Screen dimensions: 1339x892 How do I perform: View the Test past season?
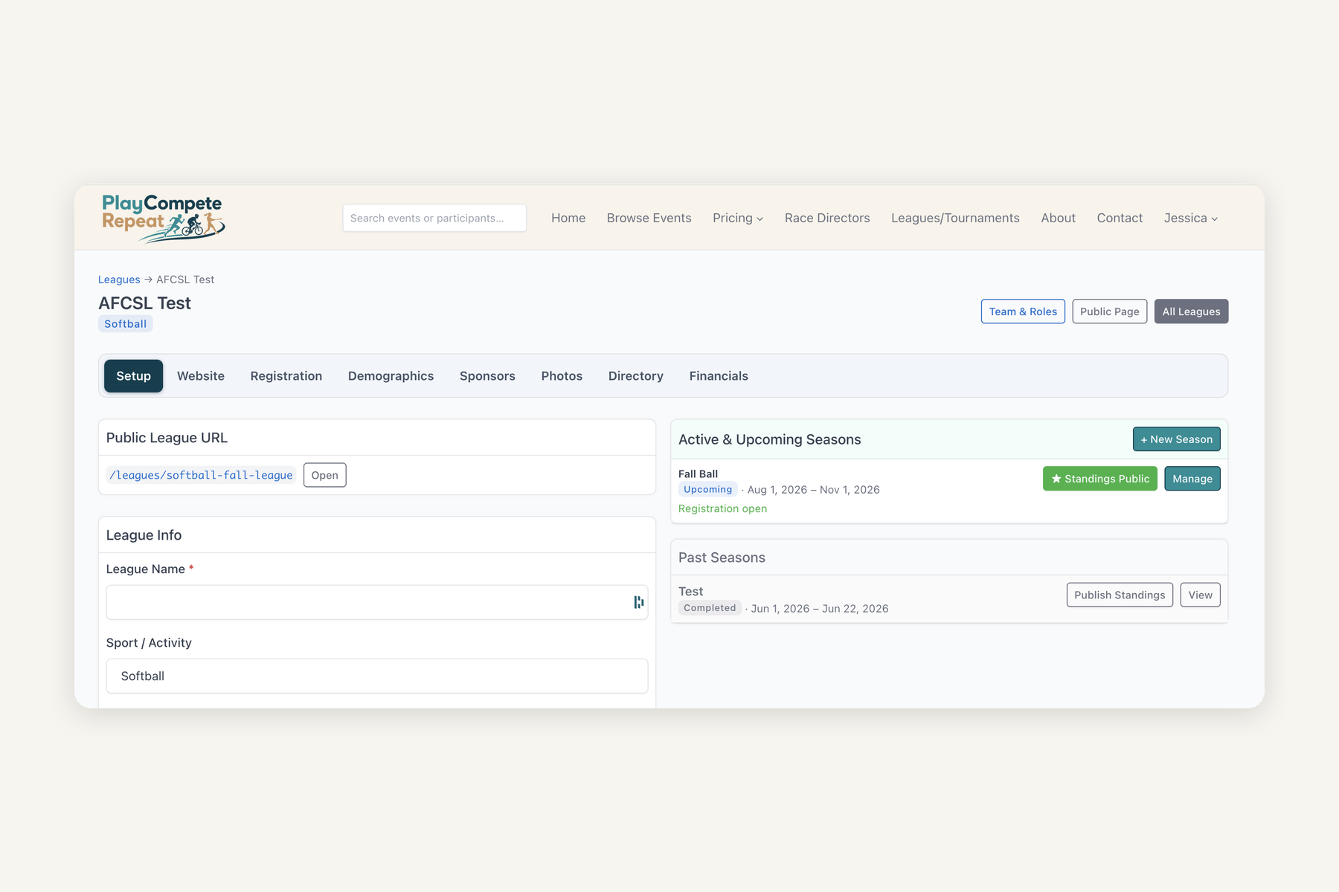tap(1200, 595)
